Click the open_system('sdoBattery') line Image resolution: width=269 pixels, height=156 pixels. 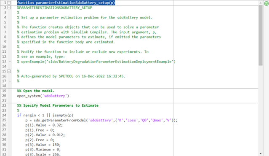pyautogui.click(x=43, y=96)
